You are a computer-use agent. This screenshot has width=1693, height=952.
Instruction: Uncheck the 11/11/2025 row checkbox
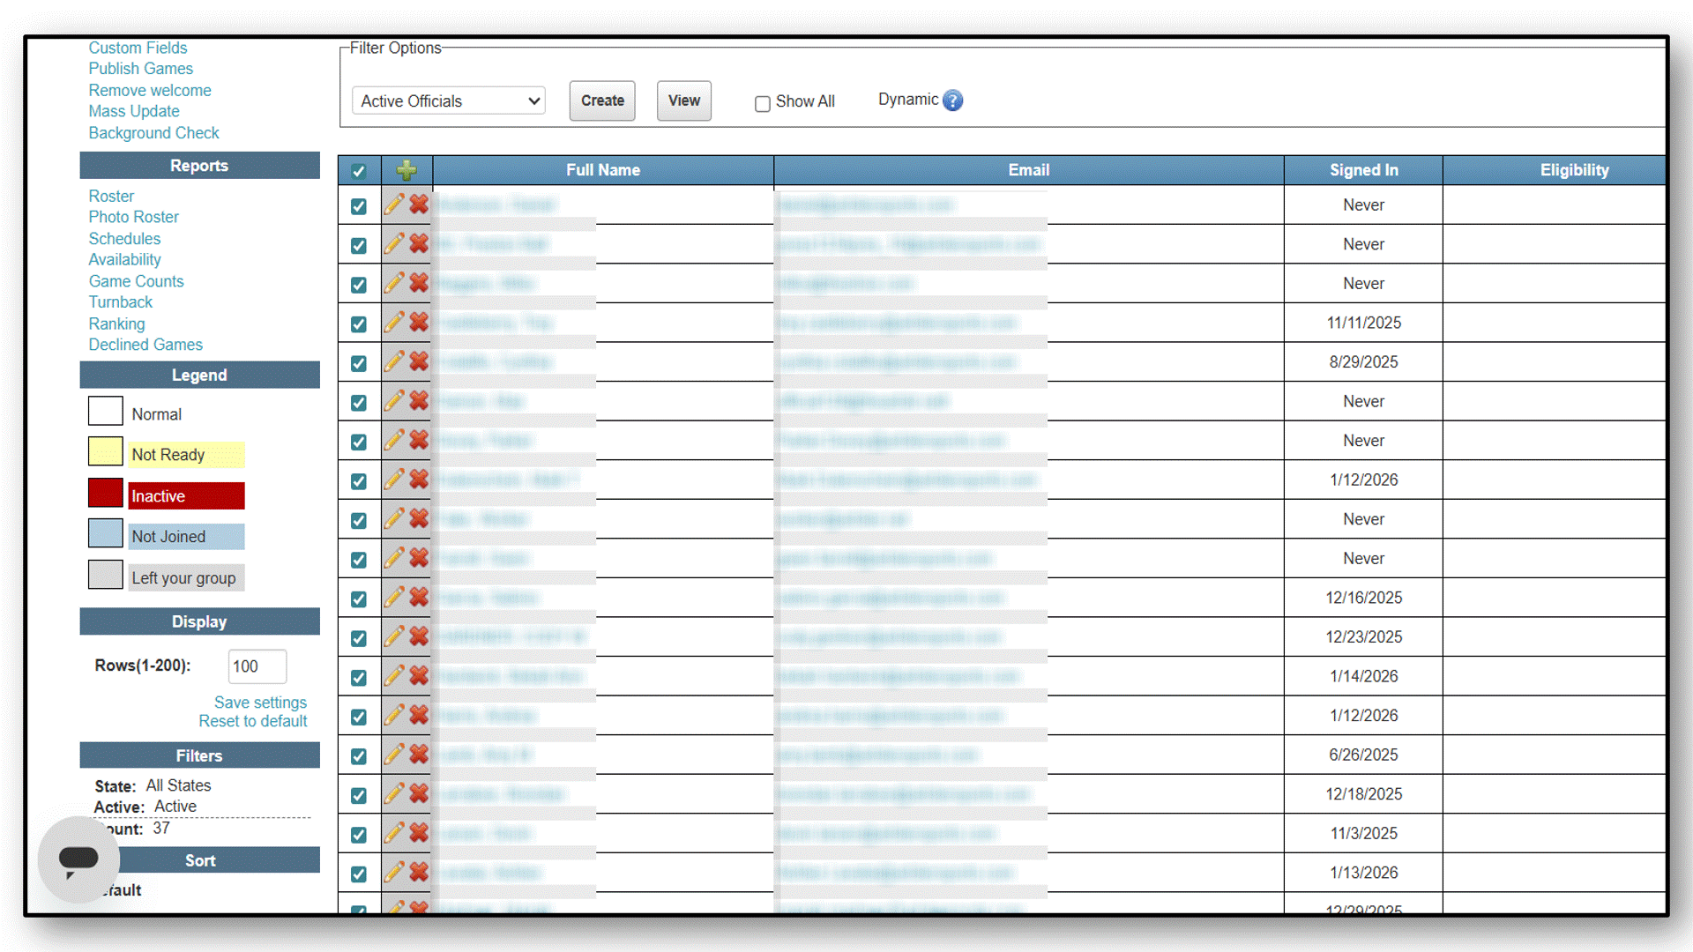359,324
